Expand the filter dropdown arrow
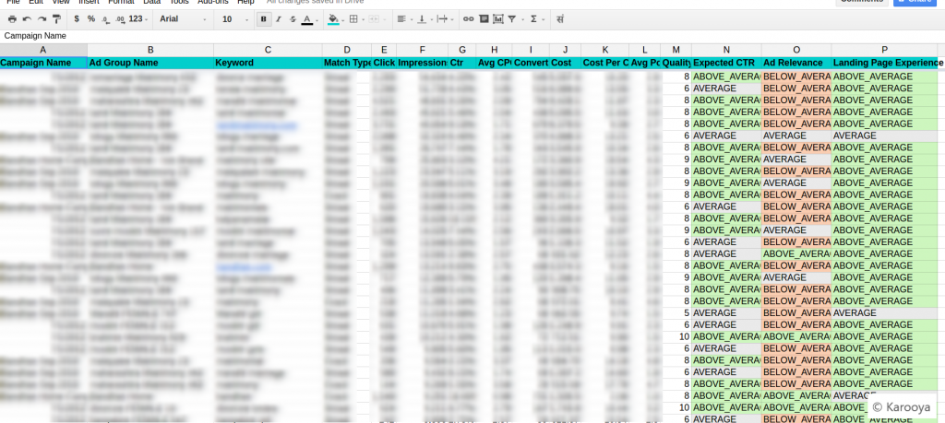The height and width of the screenshot is (423, 945). tap(521, 20)
